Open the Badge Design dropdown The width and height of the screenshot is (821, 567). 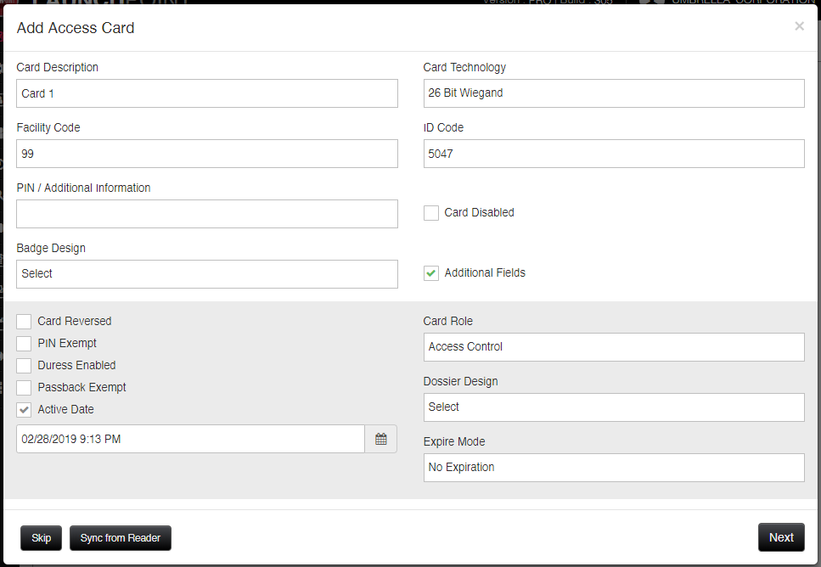tap(206, 274)
